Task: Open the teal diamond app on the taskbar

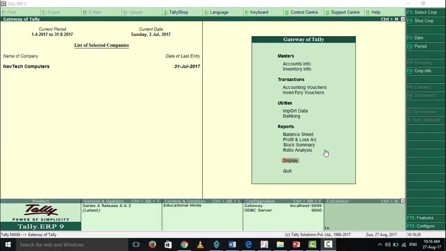Action: (x=216, y=245)
